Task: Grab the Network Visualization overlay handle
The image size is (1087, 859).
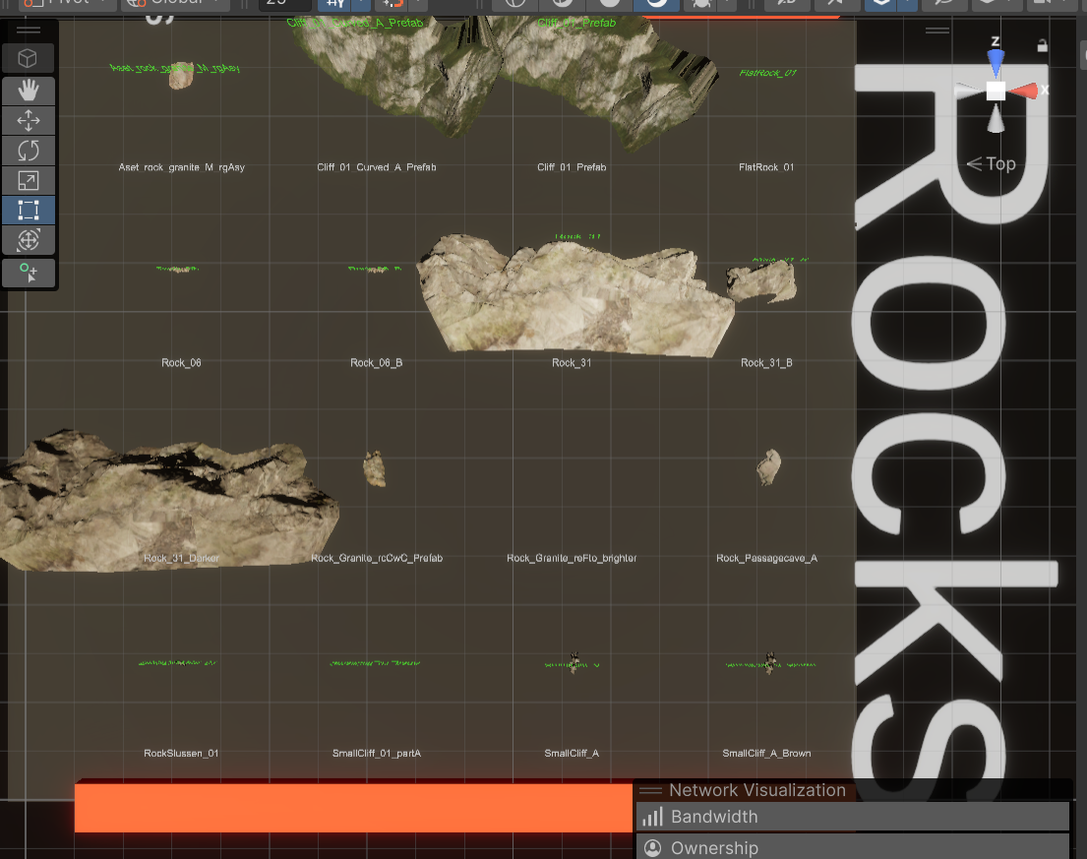Action: (x=650, y=790)
